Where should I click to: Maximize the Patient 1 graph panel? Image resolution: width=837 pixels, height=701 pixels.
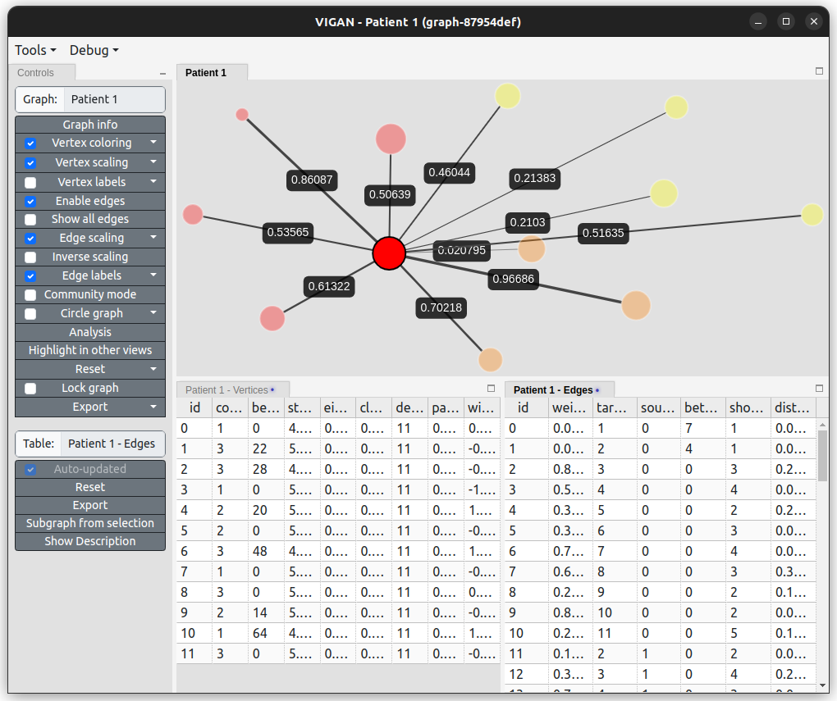819,71
